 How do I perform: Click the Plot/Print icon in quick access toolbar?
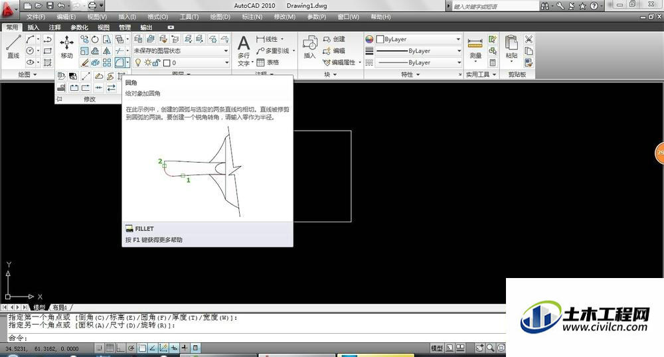(x=92, y=5)
